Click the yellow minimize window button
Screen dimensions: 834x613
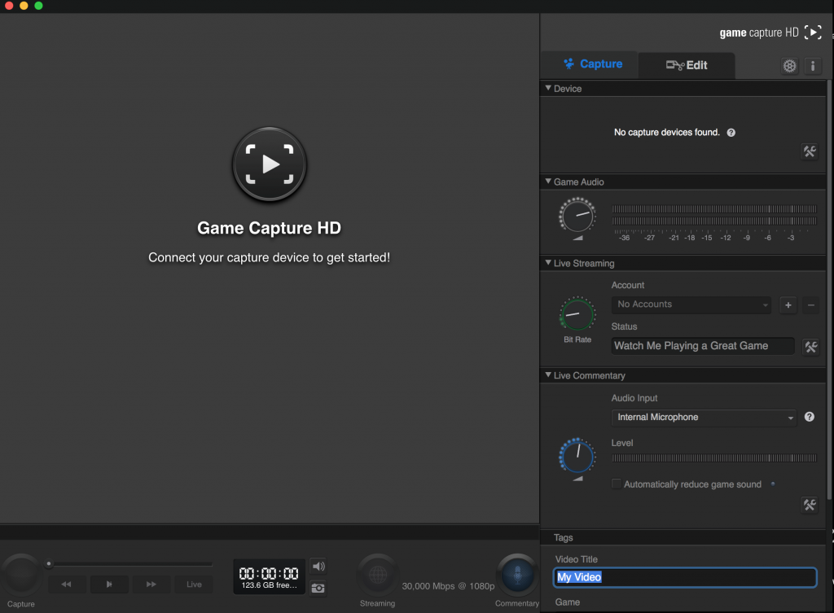[x=24, y=6]
